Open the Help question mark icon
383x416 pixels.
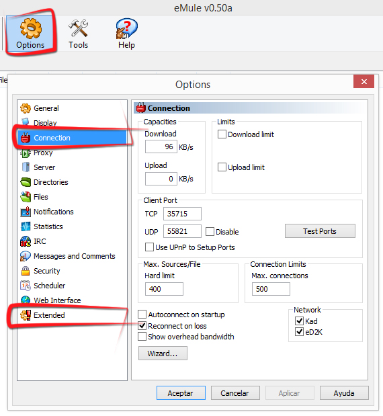coord(126,28)
